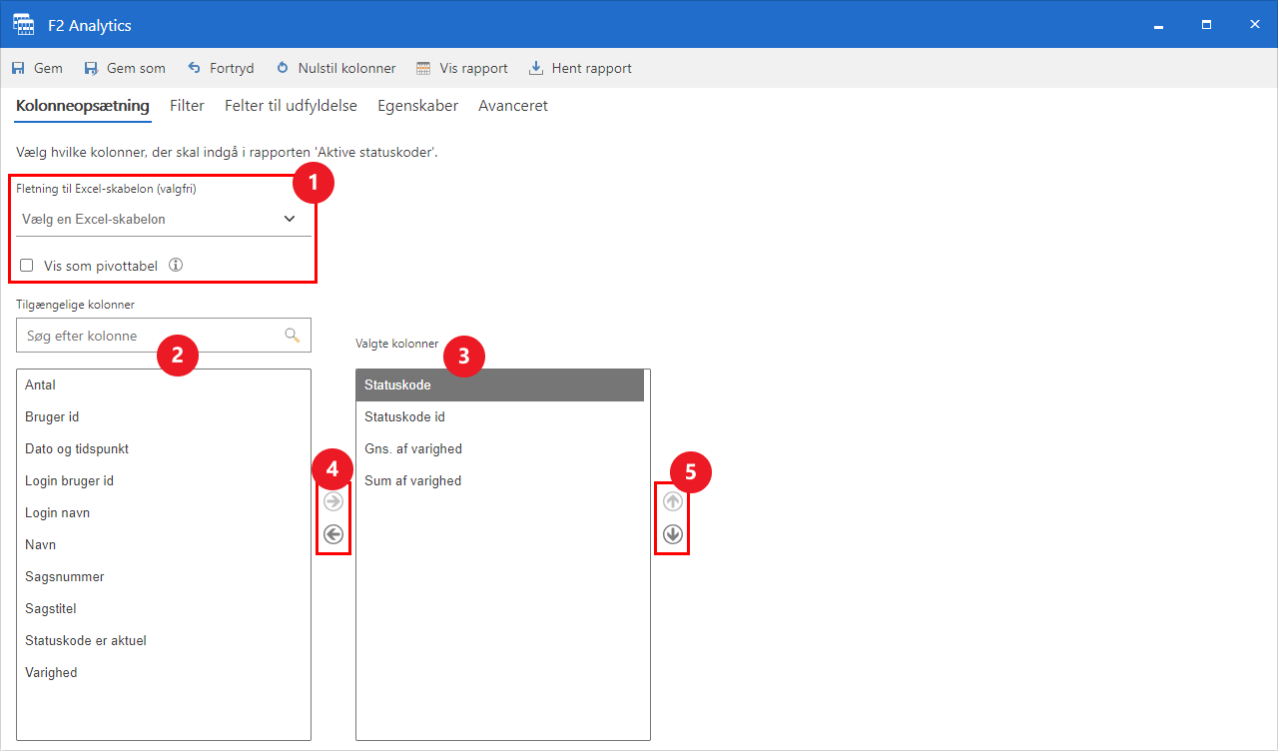The width and height of the screenshot is (1278, 751).
Task: Click Hent rapport to download report
Action: (x=580, y=69)
